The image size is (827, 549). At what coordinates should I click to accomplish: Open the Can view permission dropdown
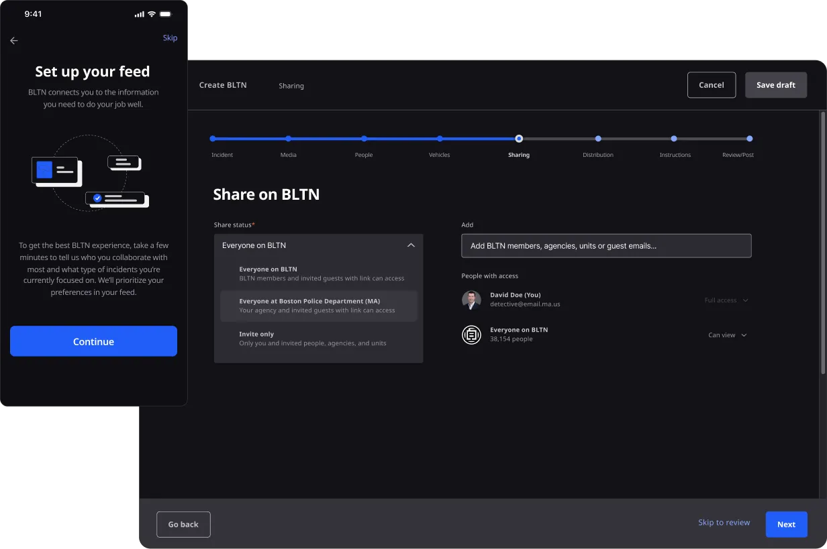pos(728,334)
